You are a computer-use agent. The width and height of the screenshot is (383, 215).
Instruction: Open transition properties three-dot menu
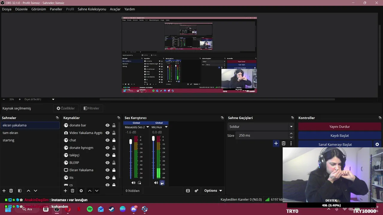point(291,144)
